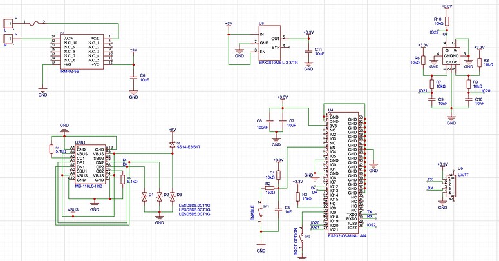Screen dimensions: 499x261
Task: Select capacitor C8 symbol
Action: 270,121
